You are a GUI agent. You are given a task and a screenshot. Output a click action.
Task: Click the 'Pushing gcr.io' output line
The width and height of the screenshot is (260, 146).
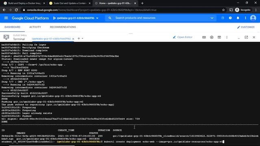point(42,102)
